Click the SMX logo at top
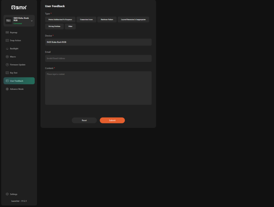Image resolution: width=274 pixels, height=207 pixels. click(19, 7)
